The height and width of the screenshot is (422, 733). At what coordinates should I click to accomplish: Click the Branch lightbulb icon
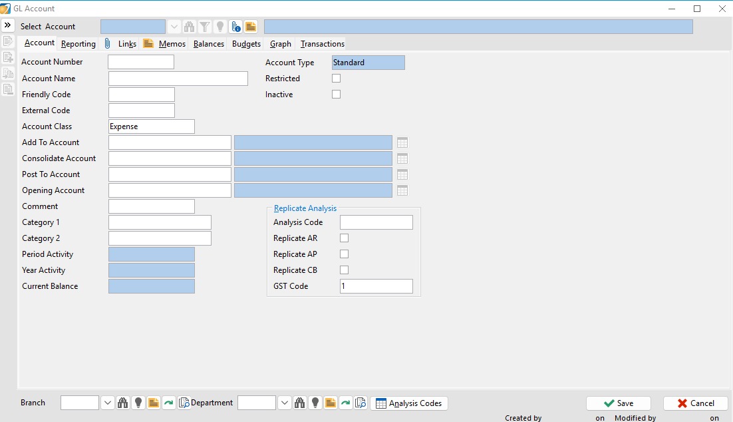tap(138, 403)
